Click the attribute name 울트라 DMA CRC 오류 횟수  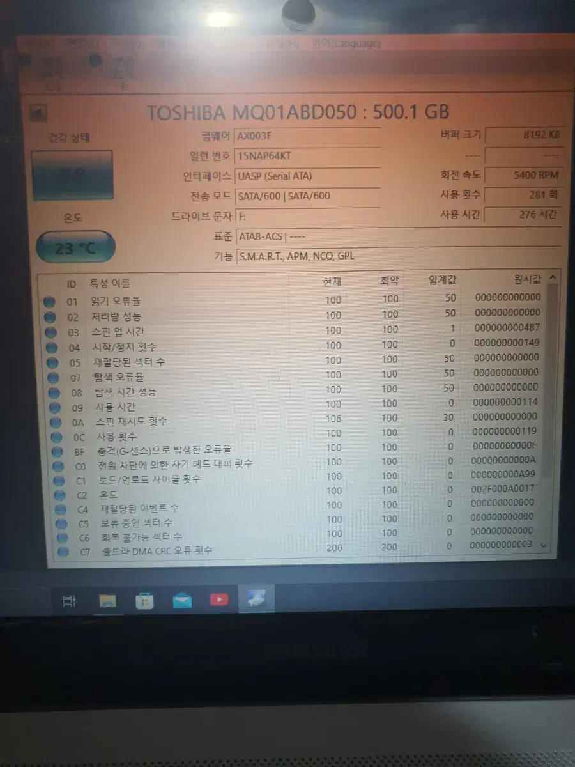click(158, 550)
